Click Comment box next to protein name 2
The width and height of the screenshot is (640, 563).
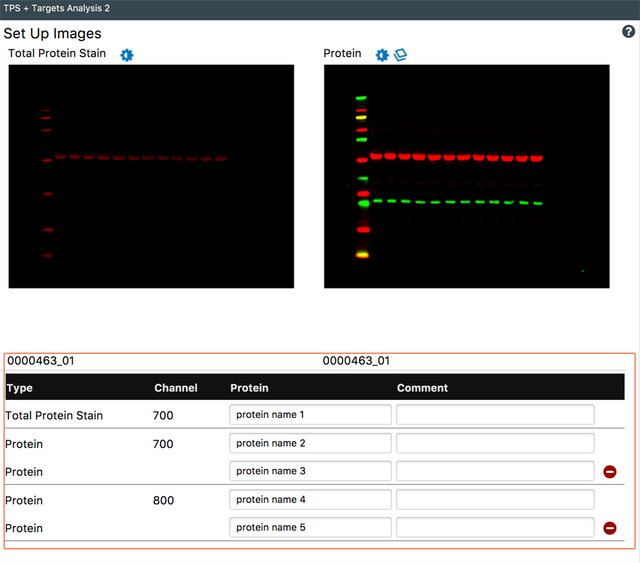pyautogui.click(x=495, y=443)
